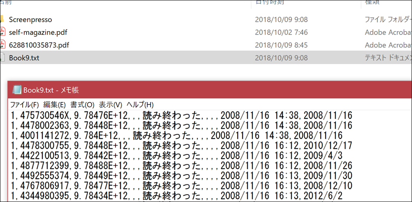The height and width of the screenshot is (202, 412).
Task: Select the Screenpresso folder in Explorer
Action: (x=30, y=20)
